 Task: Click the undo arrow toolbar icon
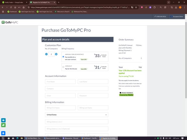[x=19, y=7]
